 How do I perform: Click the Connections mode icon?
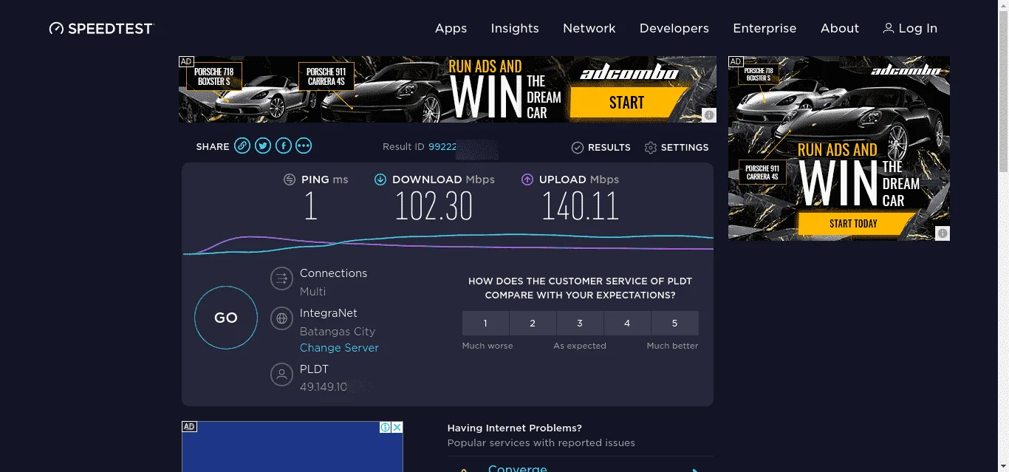tap(281, 278)
